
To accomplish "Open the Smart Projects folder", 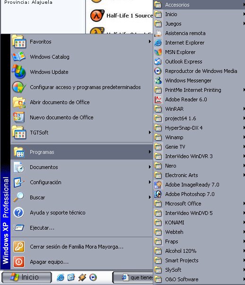I will 199,260.
